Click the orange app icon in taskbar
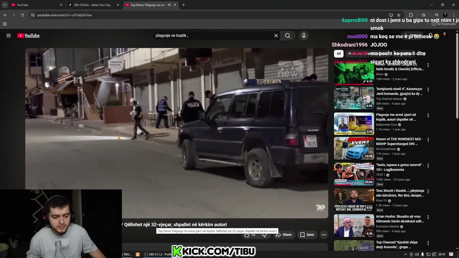 click(138, 254)
